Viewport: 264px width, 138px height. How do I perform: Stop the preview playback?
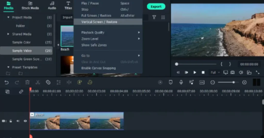[203, 72]
